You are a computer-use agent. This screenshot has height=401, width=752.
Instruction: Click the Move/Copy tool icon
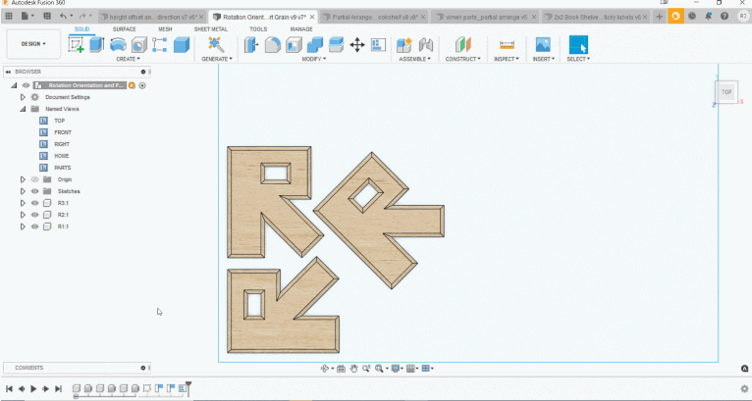pyautogui.click(x=357, y=45)
